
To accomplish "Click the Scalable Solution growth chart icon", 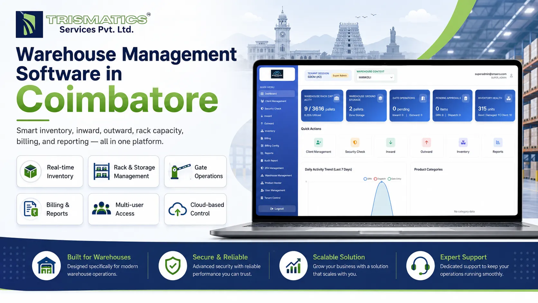I will click(x=293, y=266).
